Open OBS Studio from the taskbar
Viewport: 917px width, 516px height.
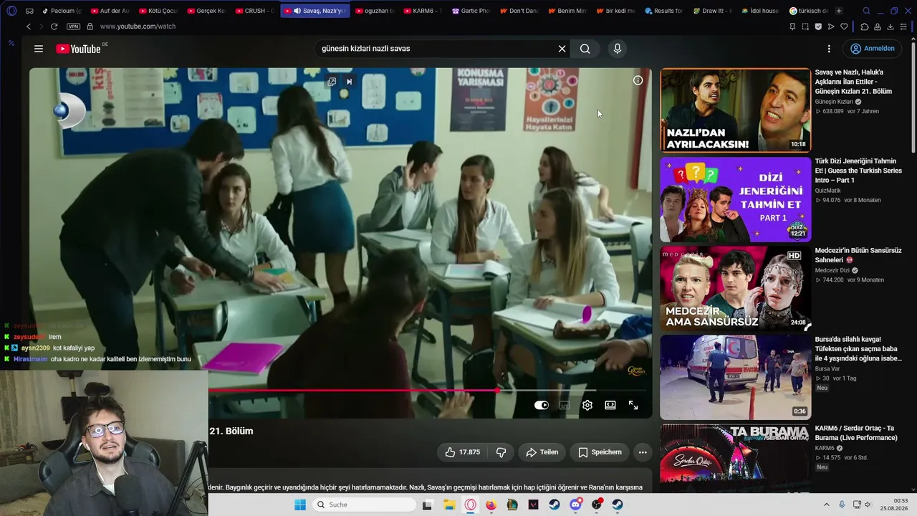pyautogui.click(x=597, y=505)
